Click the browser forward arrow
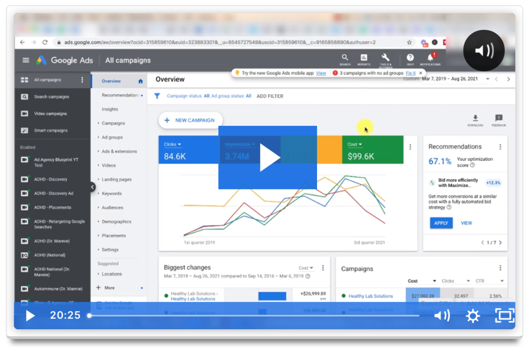Viewport: 529px width, 347px height. pos(34,42)
